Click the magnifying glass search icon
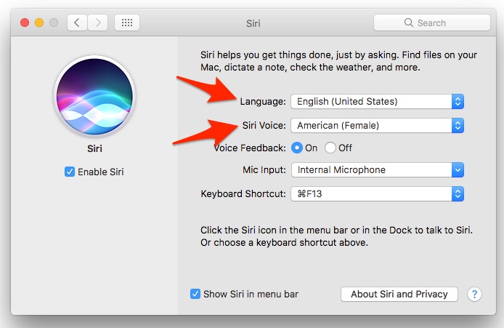This screenshot has width=504, height=328. pyautogui.click(x=410, y=23)
